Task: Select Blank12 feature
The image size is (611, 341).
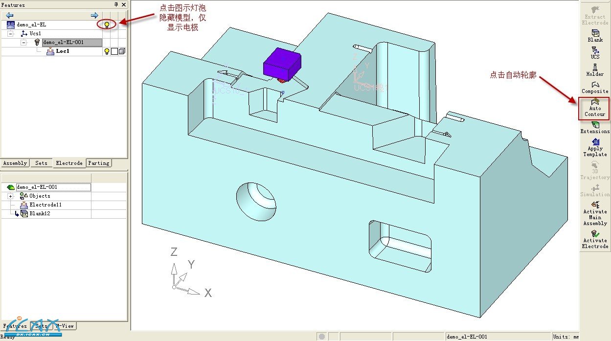Action: tap(39, 213)
